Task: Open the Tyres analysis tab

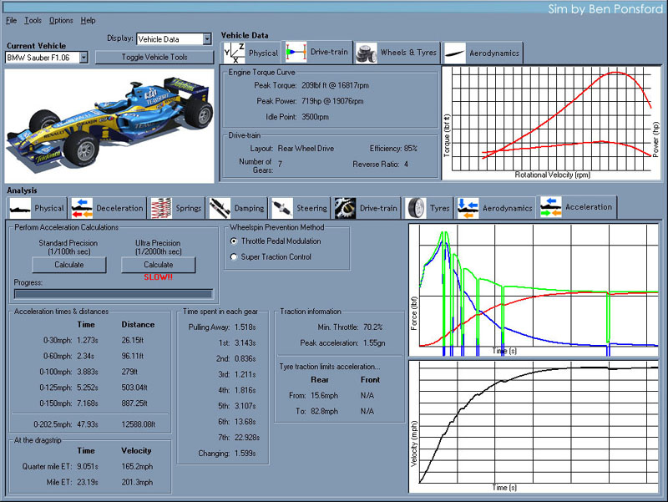Action: 428,208
